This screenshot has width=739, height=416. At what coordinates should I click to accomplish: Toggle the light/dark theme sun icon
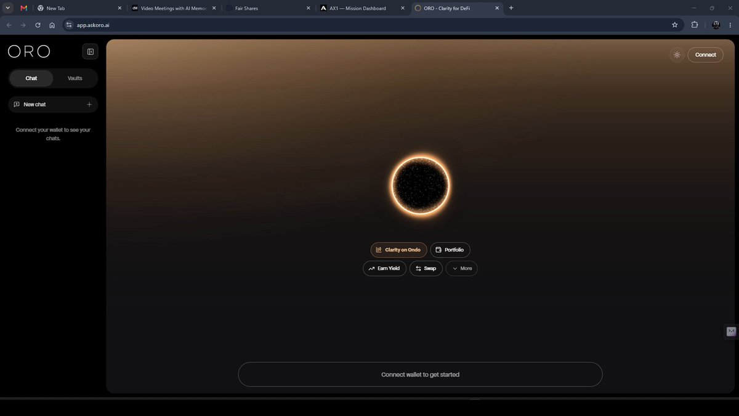677,55
